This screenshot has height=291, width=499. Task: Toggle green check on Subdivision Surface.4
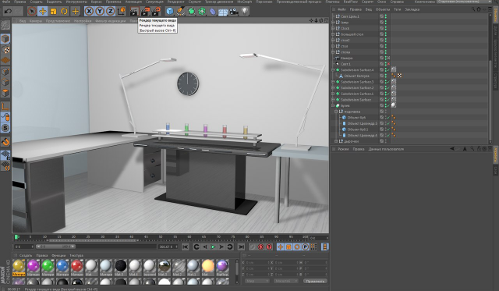click(x=388, y=69)
